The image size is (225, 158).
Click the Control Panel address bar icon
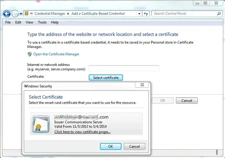click(27, 13)
